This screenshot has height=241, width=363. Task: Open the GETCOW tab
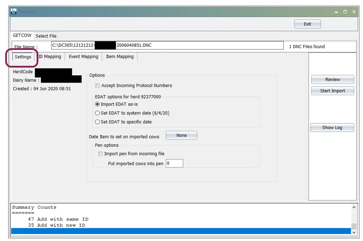(x=22, y=35)
